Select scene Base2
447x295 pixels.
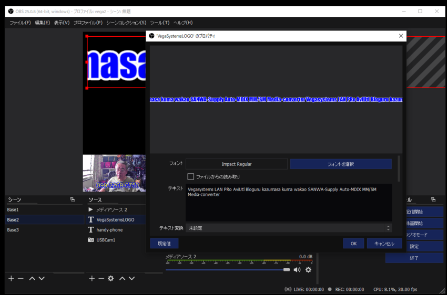pyautogui.click(x=45, y=219)
